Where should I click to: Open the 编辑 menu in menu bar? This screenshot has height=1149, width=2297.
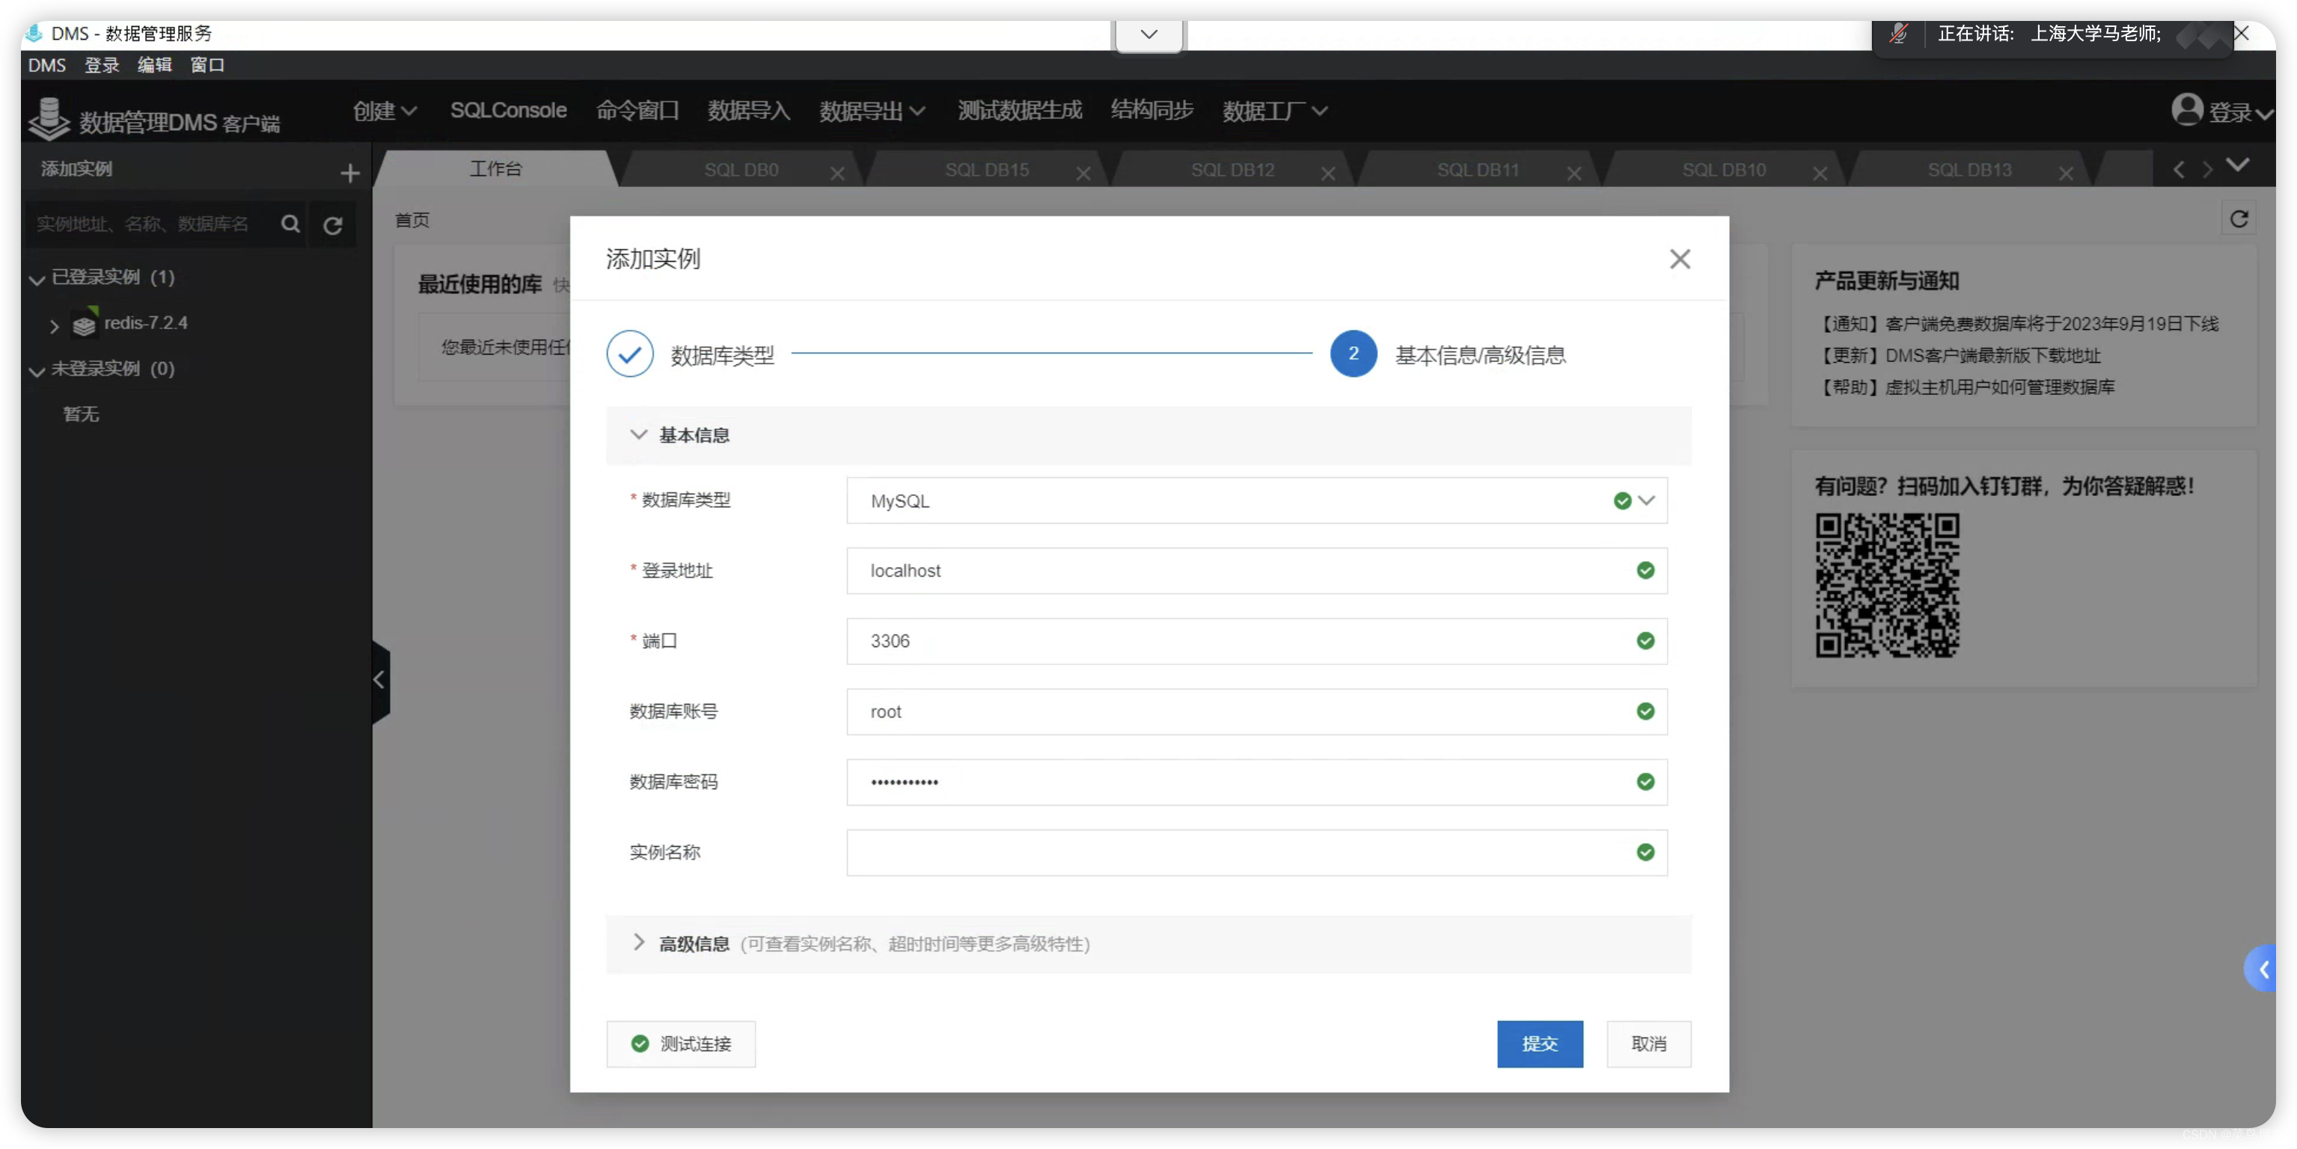pos(154,65)
